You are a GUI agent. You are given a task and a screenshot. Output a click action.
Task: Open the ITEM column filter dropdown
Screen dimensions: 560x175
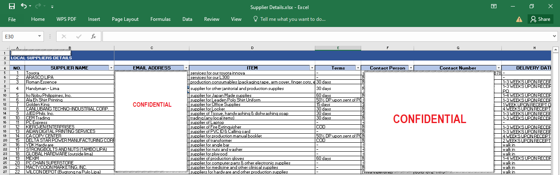click(312, 68)
